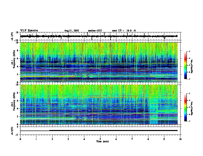Click the -3 label on ch.1 color bar
Image resolution: width=203 pixels, height=156 pixels.
pos(189,51)
